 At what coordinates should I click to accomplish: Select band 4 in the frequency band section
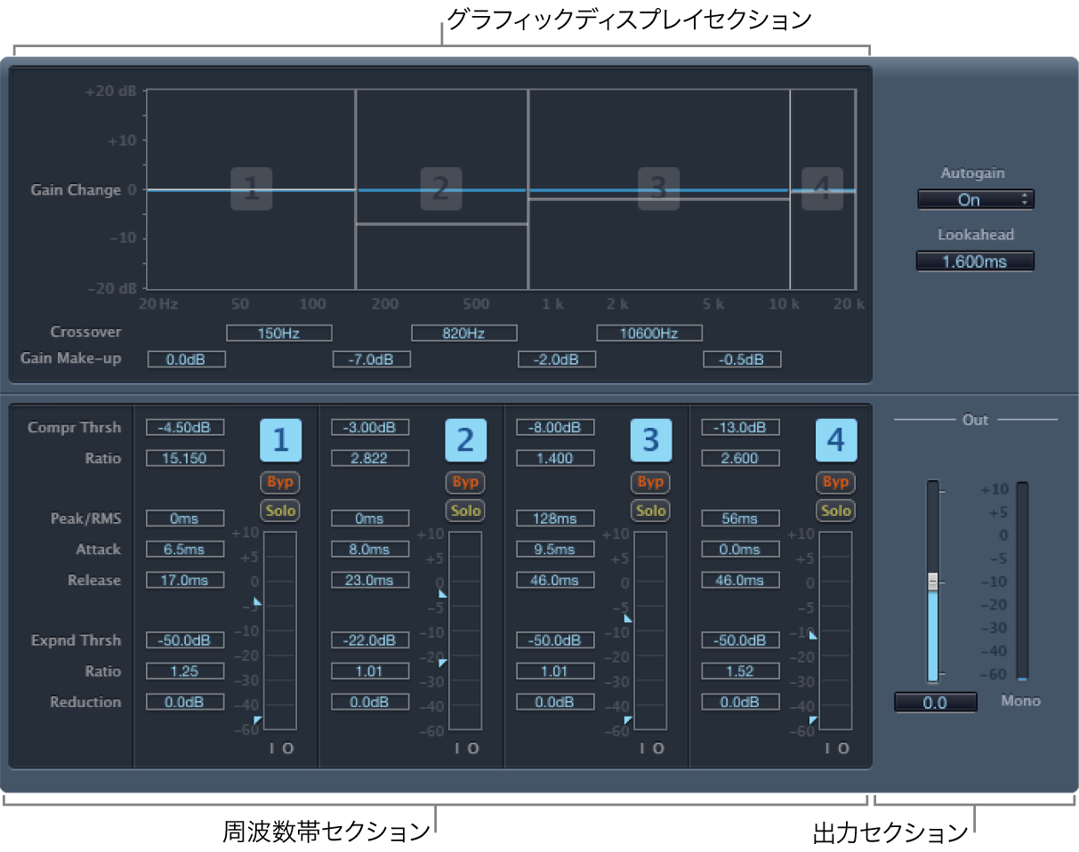tap(836, 439)
